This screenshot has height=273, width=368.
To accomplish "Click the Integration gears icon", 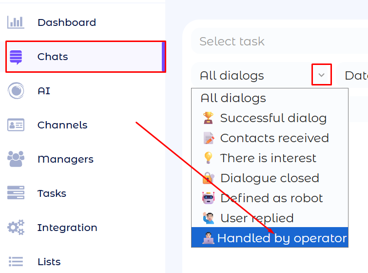I will pyautogui.click(x=16, y=228).
